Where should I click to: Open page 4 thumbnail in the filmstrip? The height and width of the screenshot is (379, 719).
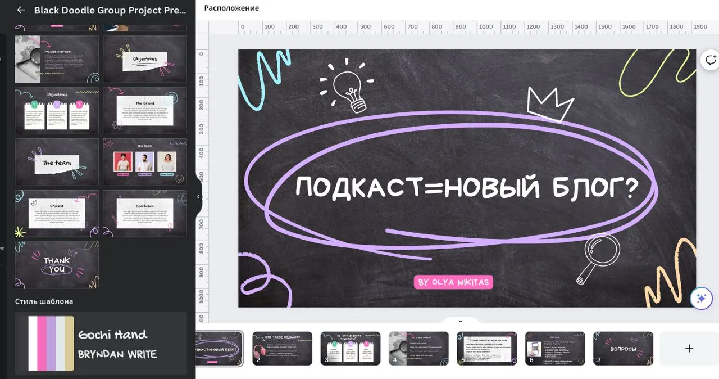(418, 349)
